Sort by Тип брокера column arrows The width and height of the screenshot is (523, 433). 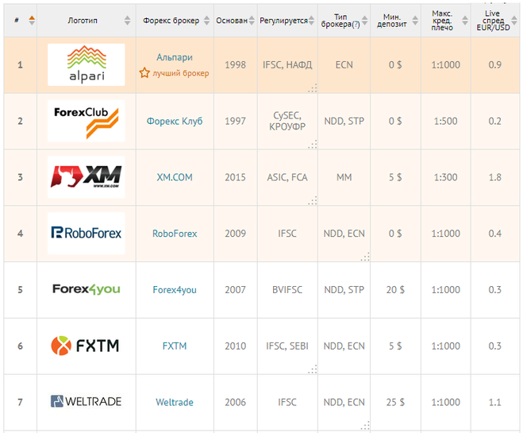[x=365, y=21]
